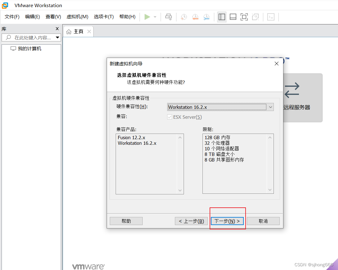Screen dimensions: 338x270
Task: Select the 8 TB 磁盘大小 limit entry
Action: (x=220, y=154)
